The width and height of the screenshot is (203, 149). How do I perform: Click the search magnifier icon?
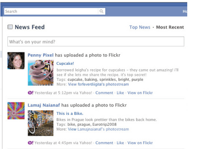(x=101, y=11)
